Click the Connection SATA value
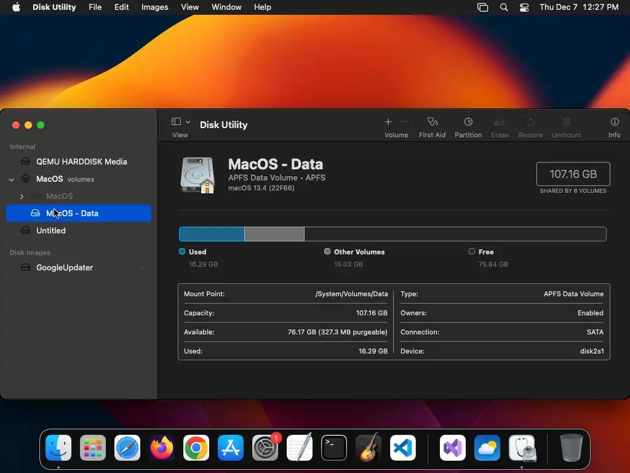The height and width of the screenshot is (473, 630). pos(595,332)
